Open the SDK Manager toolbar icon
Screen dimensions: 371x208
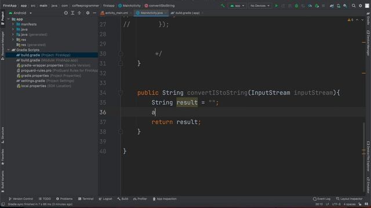tap(345, 6)
